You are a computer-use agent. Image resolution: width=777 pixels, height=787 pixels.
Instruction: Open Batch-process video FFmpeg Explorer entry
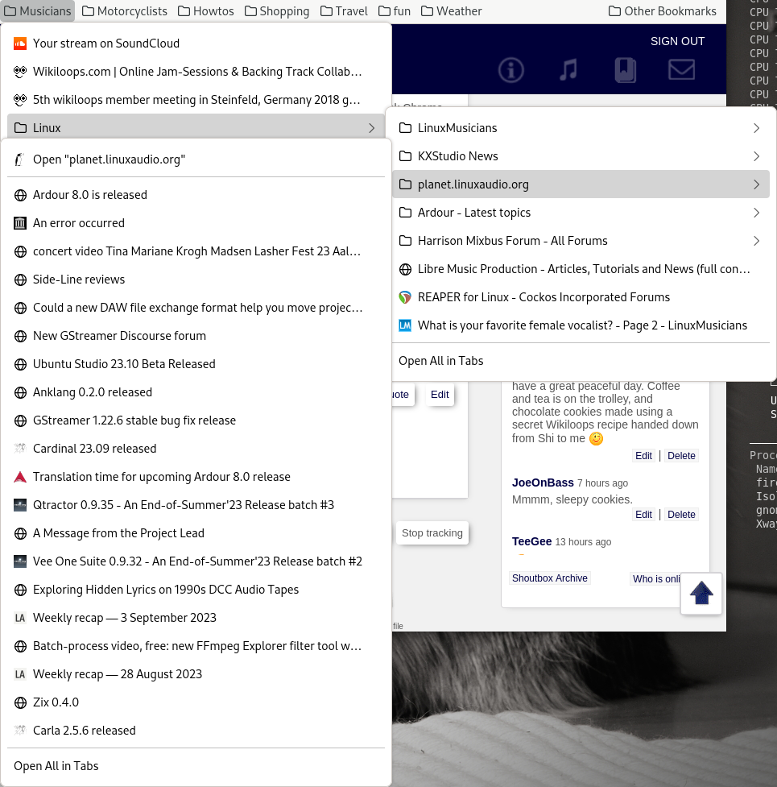click(196, 646)
